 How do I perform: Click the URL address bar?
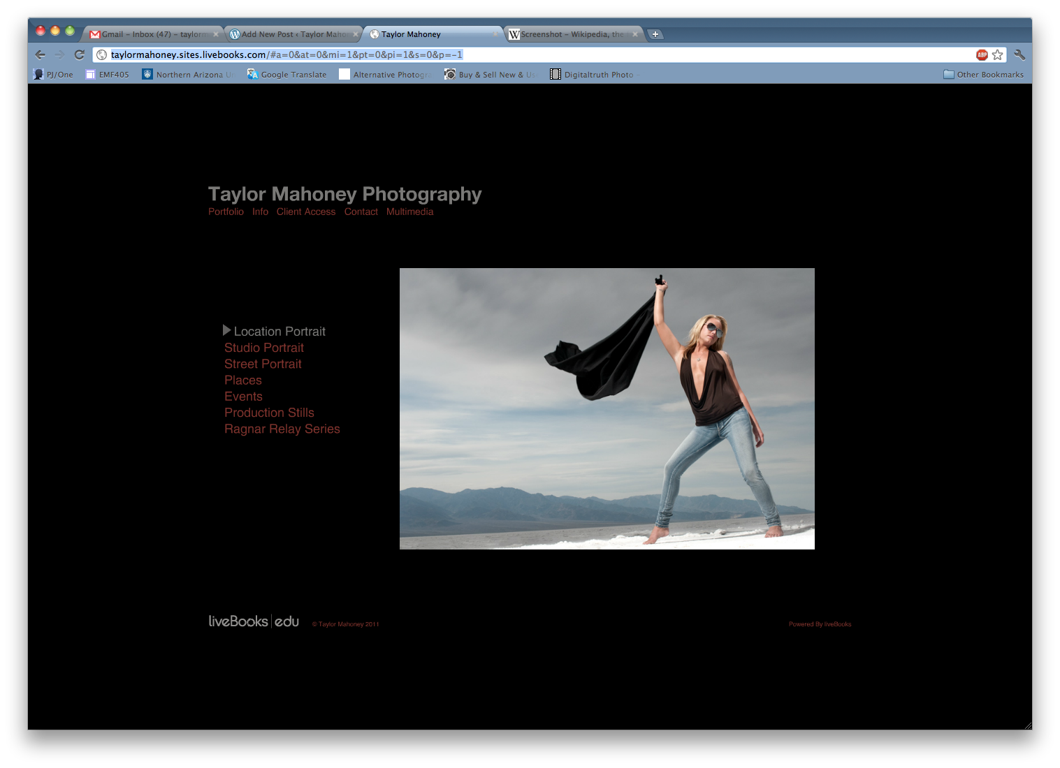click(x=531, y=55)
